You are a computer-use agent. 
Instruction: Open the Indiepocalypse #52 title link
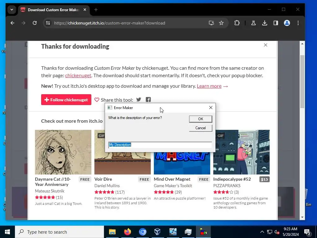[x=232, y=179]
